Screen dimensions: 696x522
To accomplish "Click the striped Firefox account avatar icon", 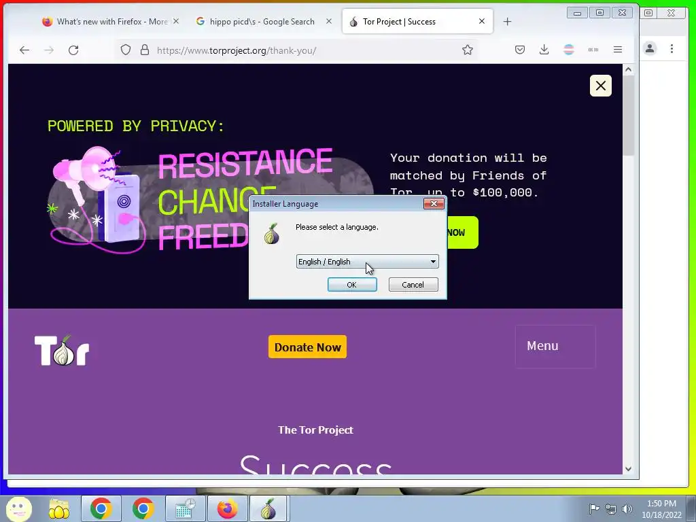I will tap(569, 50).
